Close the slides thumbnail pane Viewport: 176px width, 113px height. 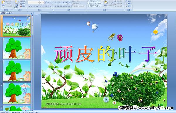pos(32,13)
